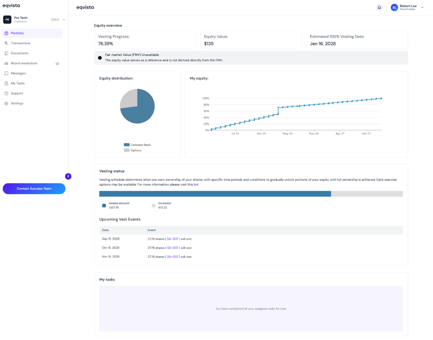Click the vested amount value 1,527.78
433x340 pixels.
tap(113, 208)
